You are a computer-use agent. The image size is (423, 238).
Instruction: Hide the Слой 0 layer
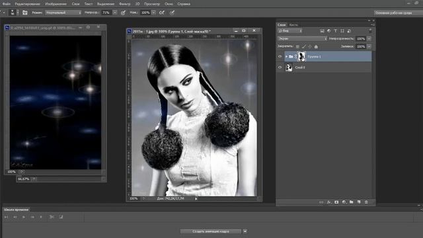coord(280,67)
